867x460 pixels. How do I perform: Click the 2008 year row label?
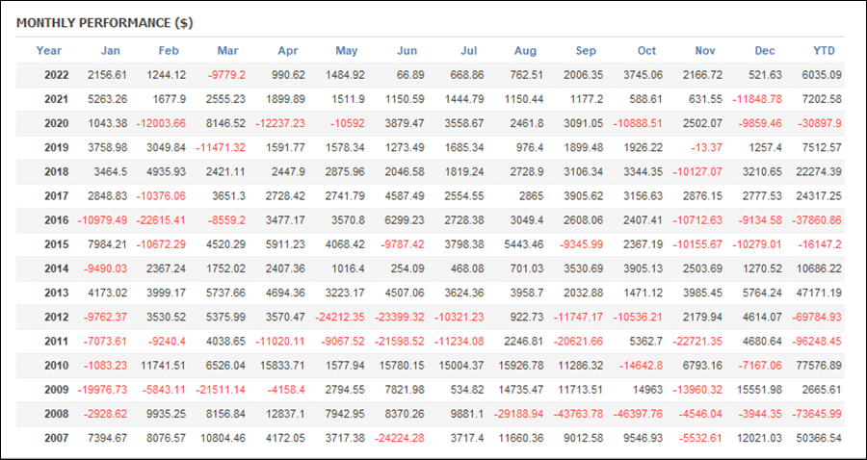pos(57,414)
